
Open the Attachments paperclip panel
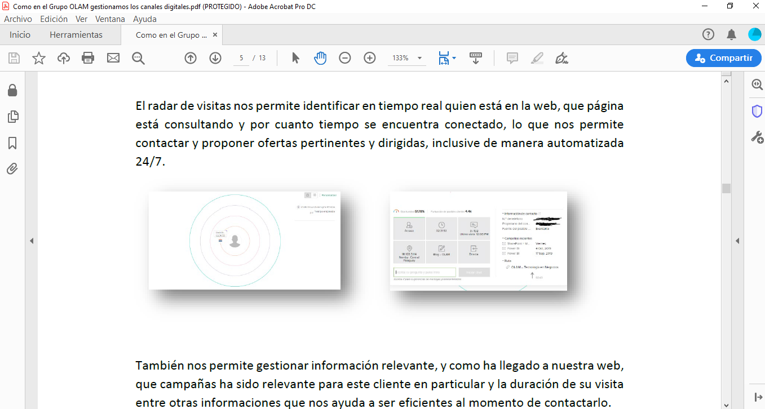pyautogui.click(x=12, y=168)
